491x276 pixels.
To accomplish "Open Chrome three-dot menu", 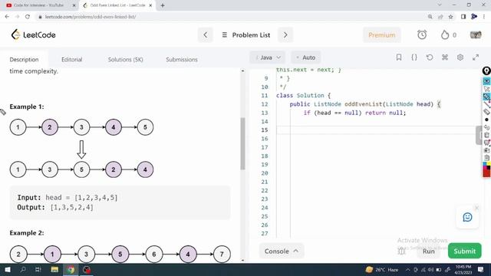I will point(484,17).
